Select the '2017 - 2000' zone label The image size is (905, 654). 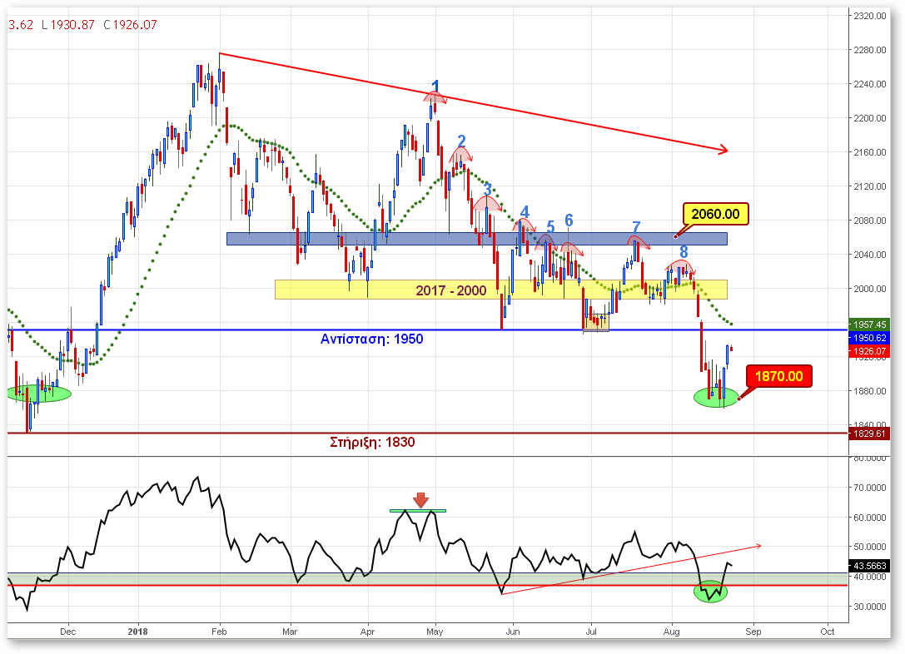click(450, 290)
